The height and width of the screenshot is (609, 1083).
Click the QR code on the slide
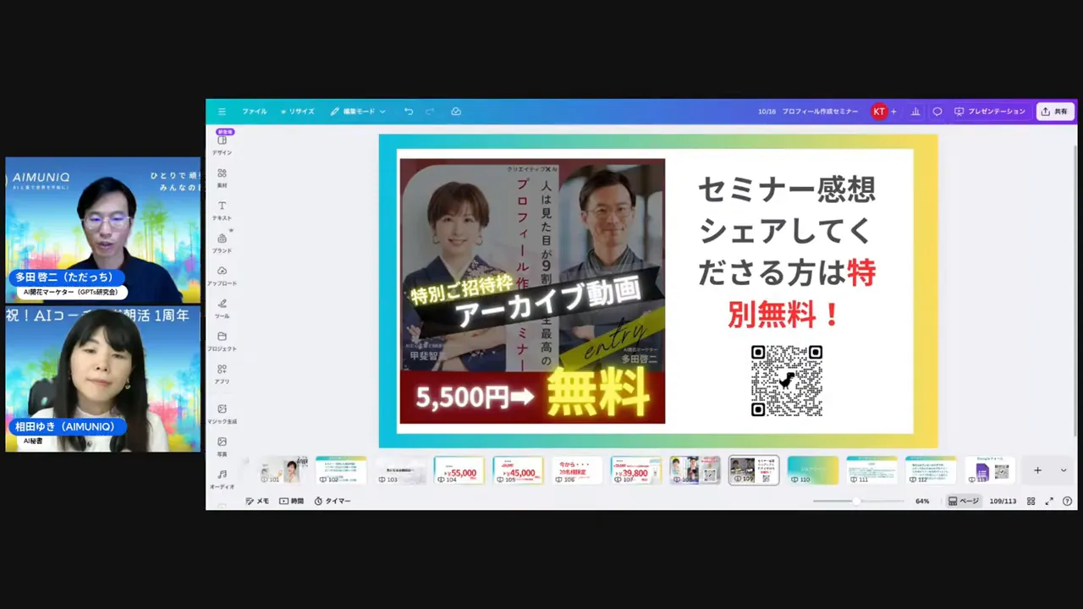[x=787, y=381]
